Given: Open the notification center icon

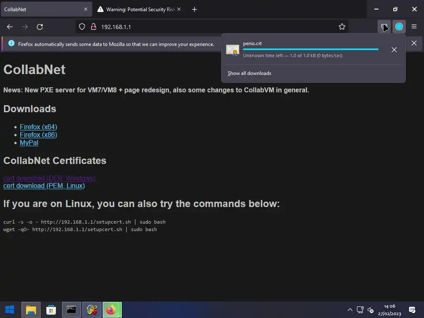Looking at the screenshot, I should [412, 310].
